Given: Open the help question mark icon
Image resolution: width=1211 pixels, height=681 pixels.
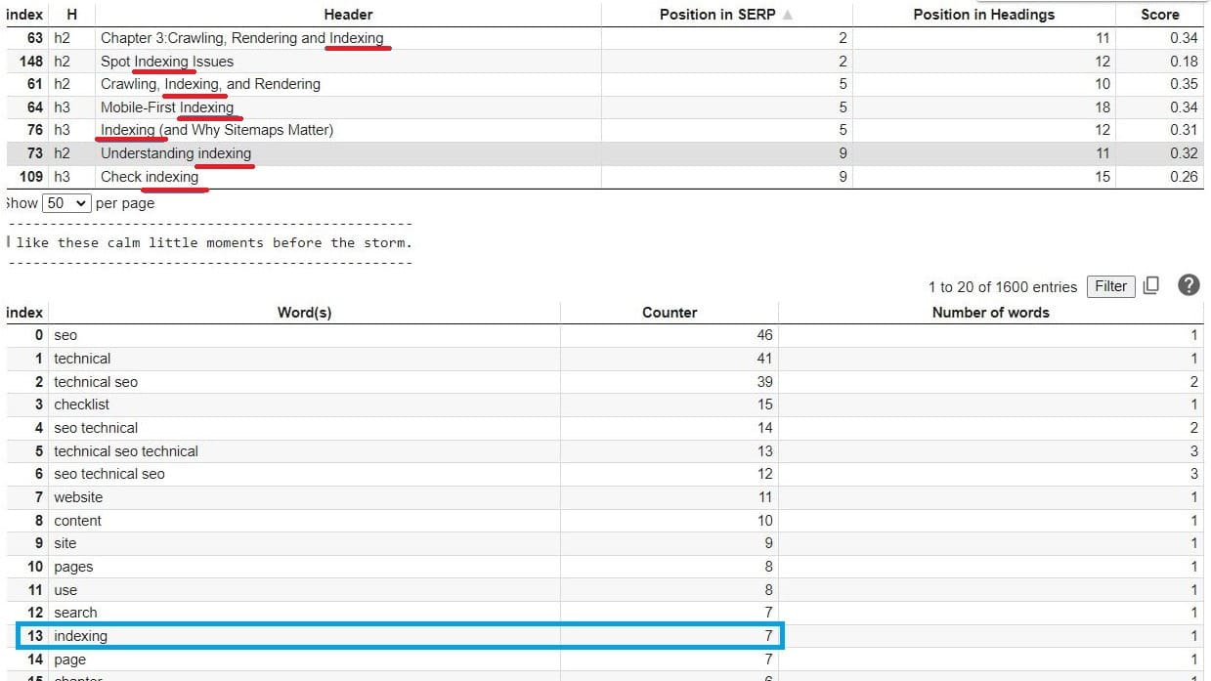Looking at the screenshot, I should [x=1189, y=285].
